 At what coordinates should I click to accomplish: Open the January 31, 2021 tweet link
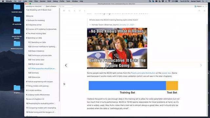coord(127,25)
